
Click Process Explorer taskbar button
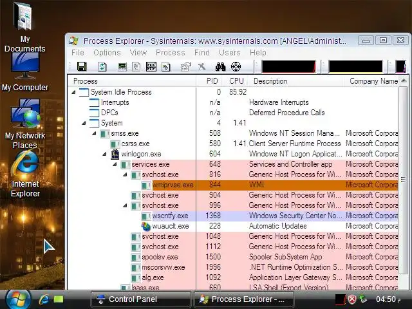(243, 299)
